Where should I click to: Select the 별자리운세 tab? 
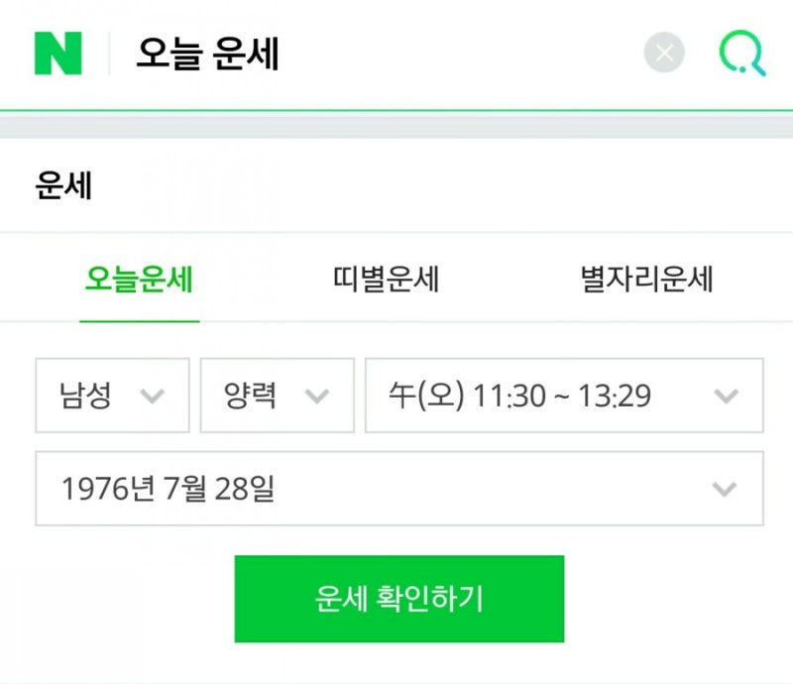pos(647,279)
